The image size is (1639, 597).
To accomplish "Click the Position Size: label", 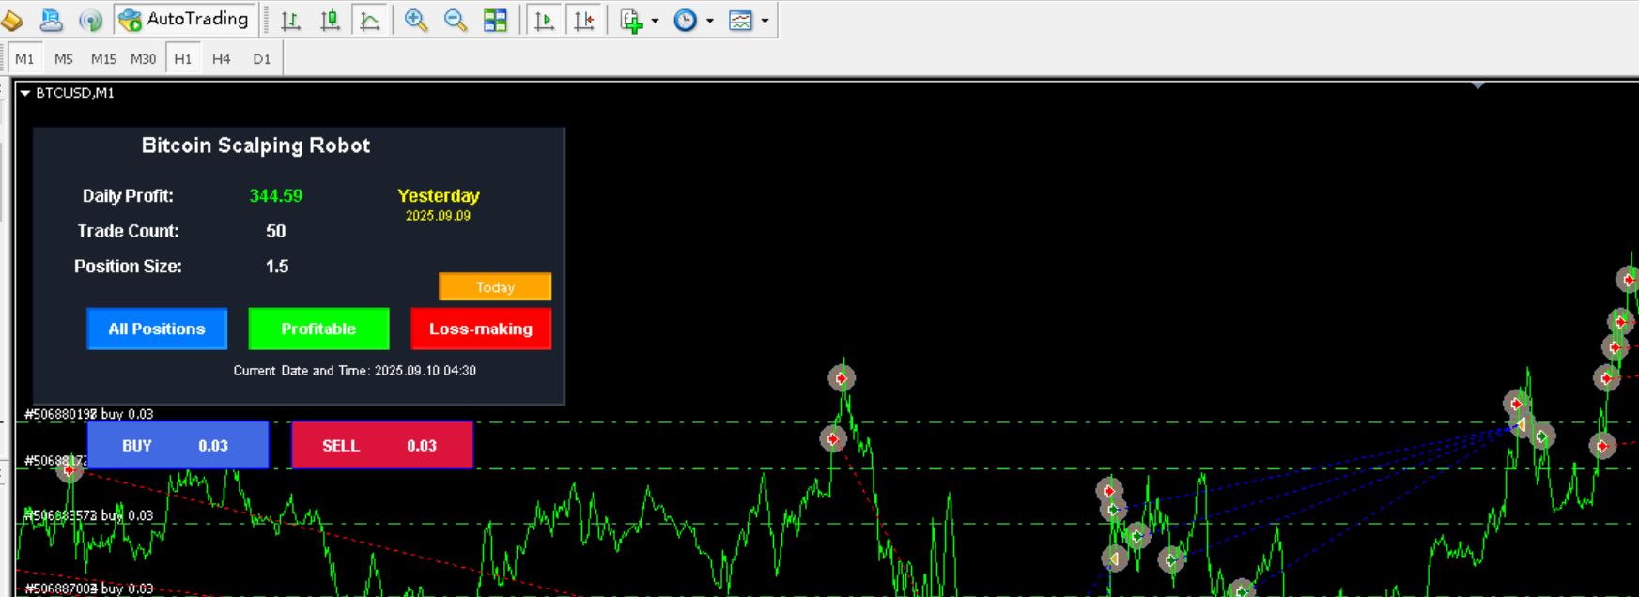I will (128, 267).
